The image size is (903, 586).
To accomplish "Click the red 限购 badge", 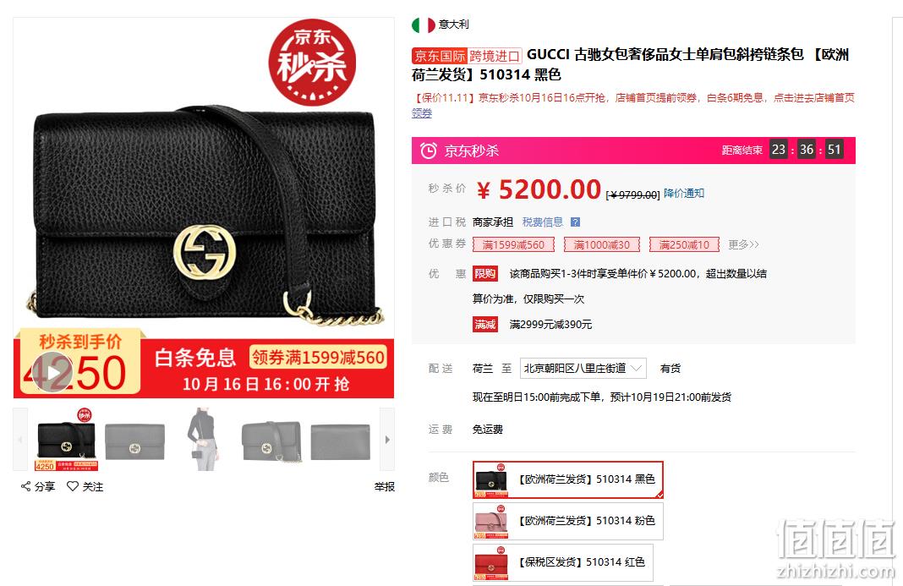I will [x=485, y=274].
